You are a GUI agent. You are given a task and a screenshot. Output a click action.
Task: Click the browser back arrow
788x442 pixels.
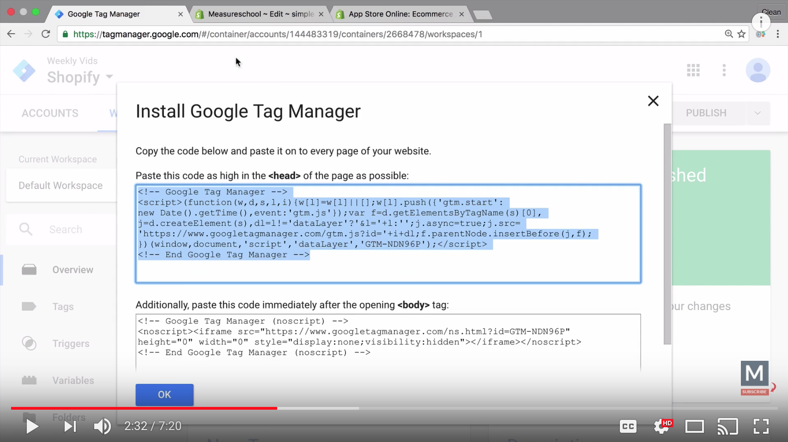[x=11, y=34]
